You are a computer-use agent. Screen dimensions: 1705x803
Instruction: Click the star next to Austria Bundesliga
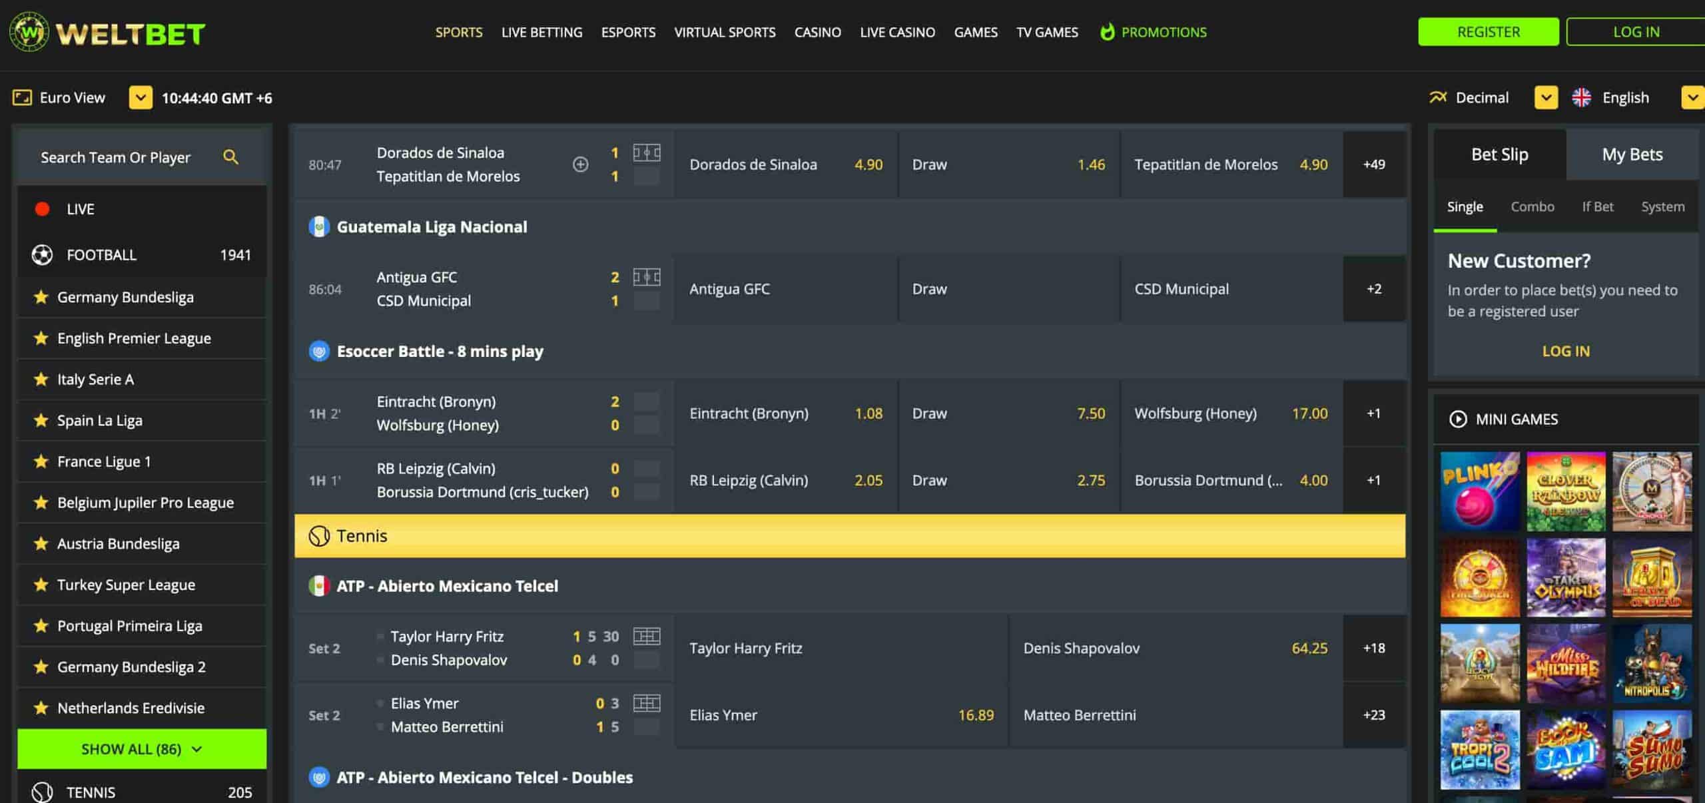tap(41, 543)
